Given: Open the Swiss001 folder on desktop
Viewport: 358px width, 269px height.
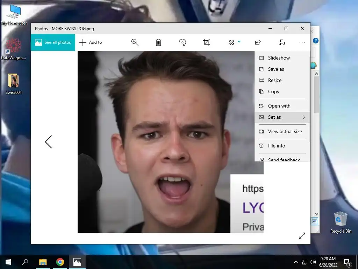Looking at the screenshot, I should (14, 84).
